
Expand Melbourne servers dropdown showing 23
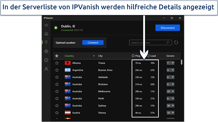pyautogui.click(x=170, y=91)
